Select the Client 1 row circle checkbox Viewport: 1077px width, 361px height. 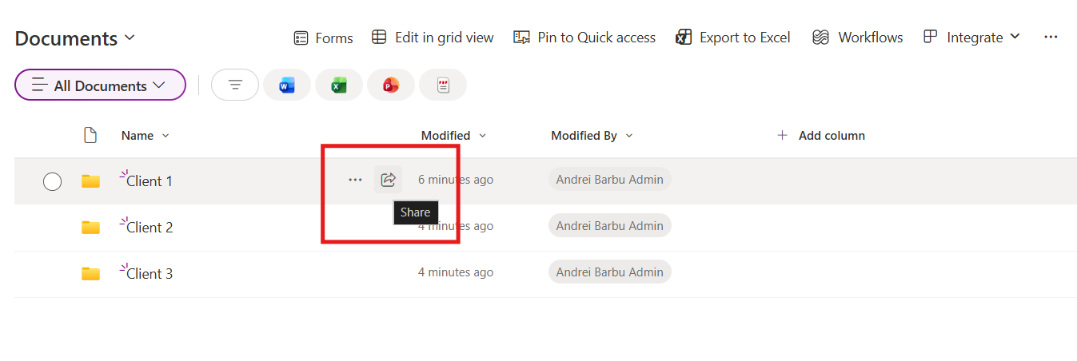[52, 182]
